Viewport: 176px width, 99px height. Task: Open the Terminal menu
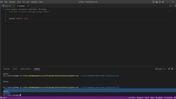(x=34, y=2)
